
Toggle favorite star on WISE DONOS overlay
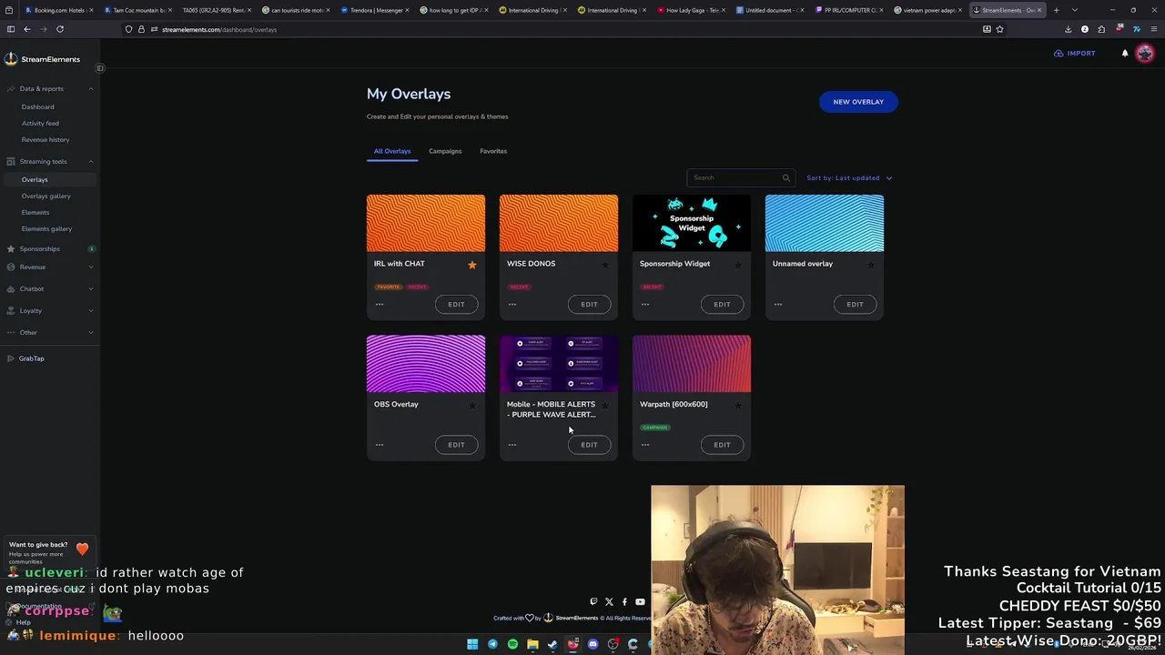[x=604, y=265]
